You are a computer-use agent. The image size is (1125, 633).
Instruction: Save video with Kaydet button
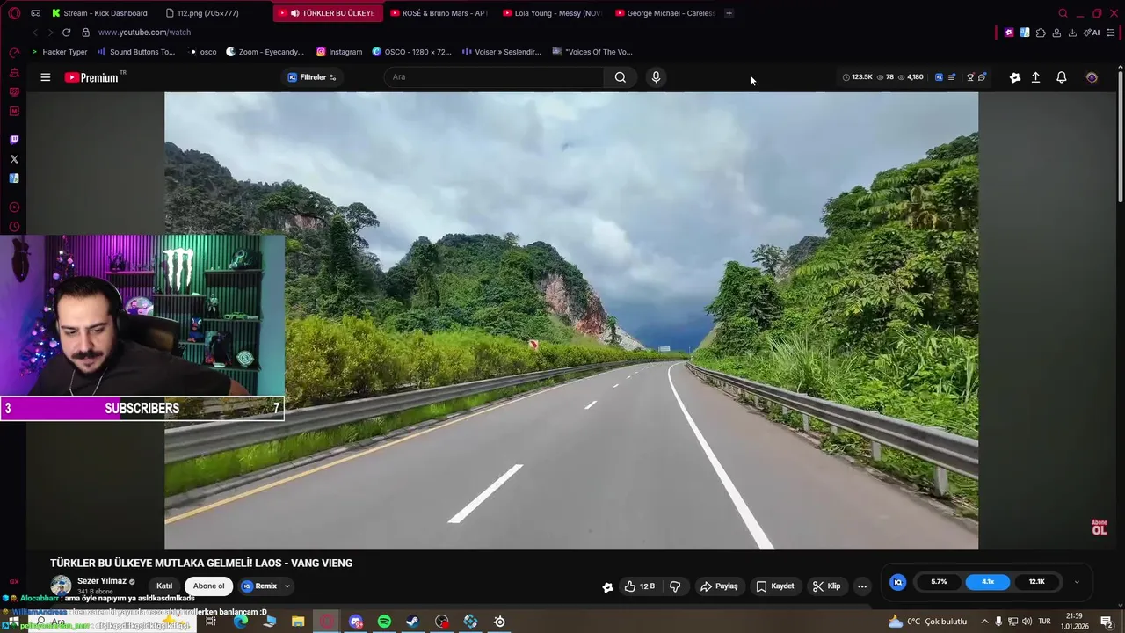(775, 586)
